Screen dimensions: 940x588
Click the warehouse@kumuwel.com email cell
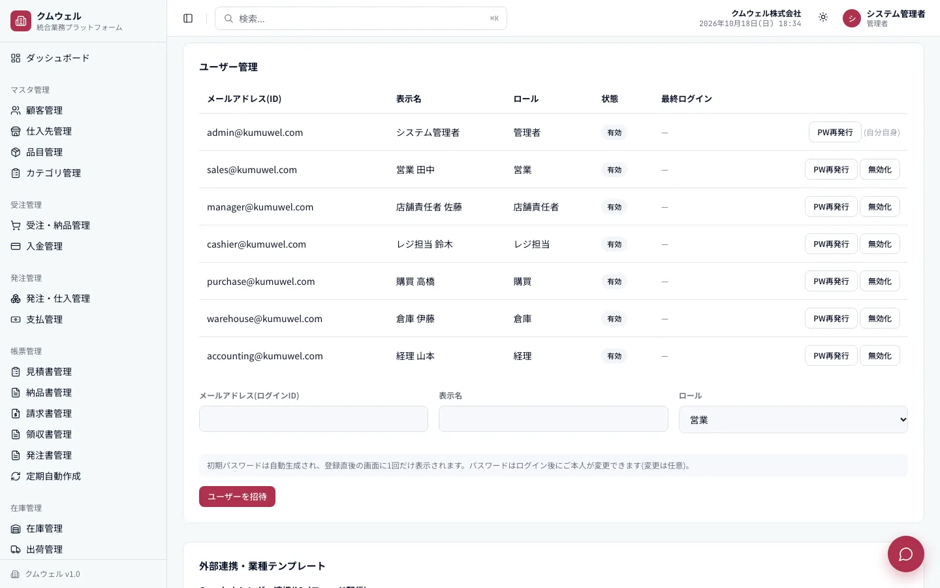[x=264, y=319]
